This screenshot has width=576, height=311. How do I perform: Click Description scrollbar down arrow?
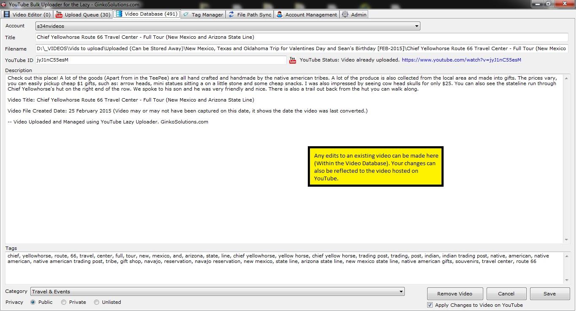click(x=566, y=239)
